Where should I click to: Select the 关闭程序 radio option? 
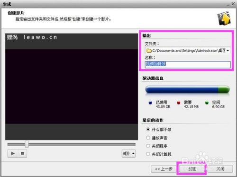coord(148,146)
